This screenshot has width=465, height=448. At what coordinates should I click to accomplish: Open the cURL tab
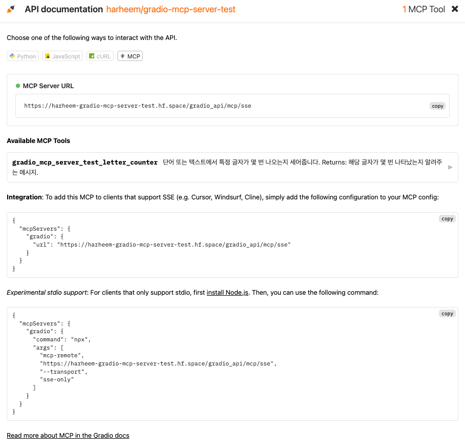(x=100, y=56)
